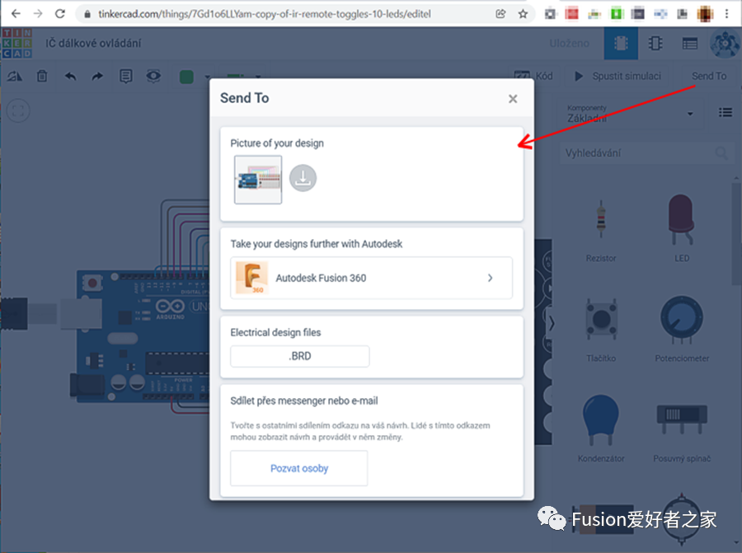The width and height of the screenshot is (742, 553).
Task: Click the components panel scrollbar
Action: [736, 234]
